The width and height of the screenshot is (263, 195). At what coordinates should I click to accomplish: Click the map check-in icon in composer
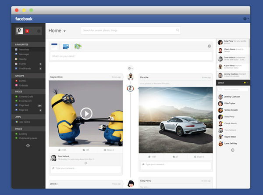tap(78, 46)
